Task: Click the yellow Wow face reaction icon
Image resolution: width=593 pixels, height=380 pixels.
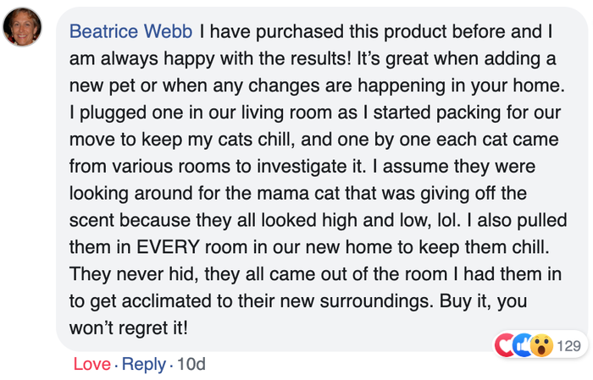Action: point(541,345)
